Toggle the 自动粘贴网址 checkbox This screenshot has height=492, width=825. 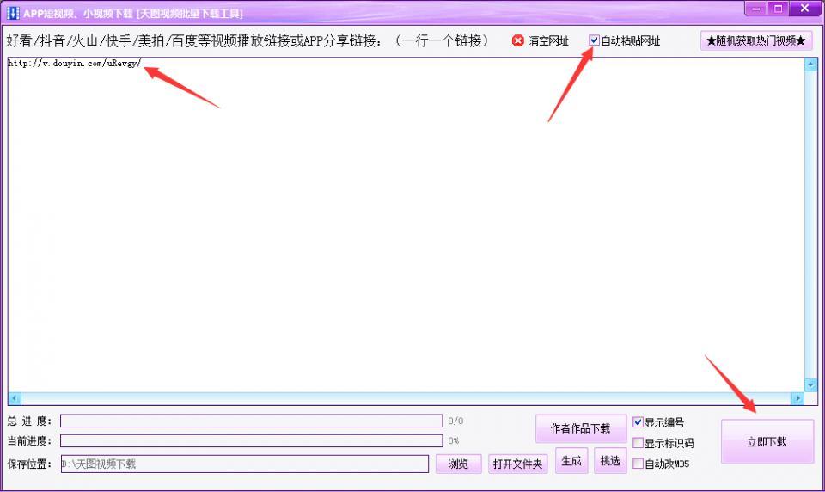coord(594,40)
